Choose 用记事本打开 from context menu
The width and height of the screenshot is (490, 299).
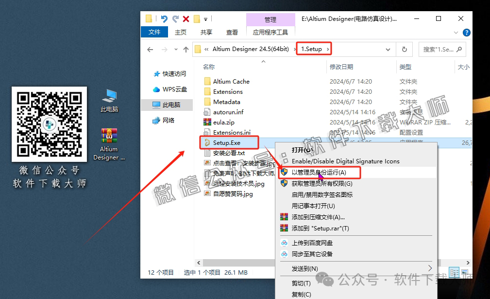pos(313,206)
